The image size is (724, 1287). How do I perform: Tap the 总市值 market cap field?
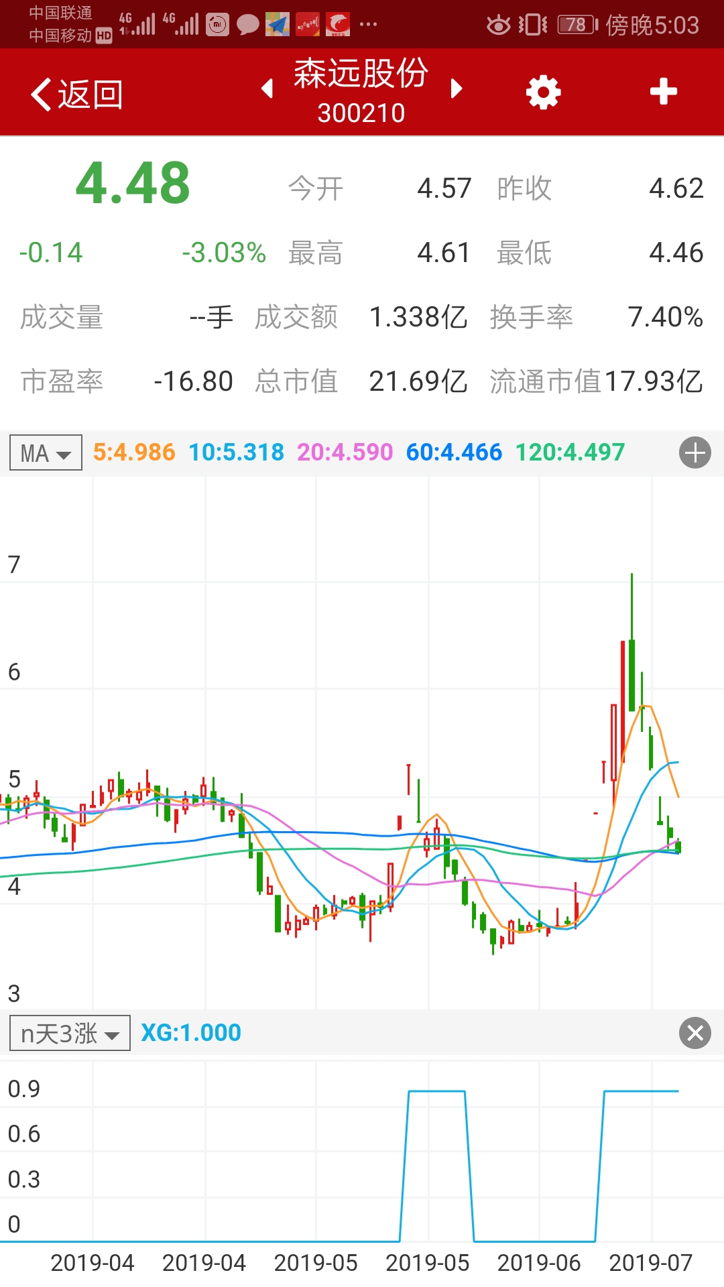tap(296, 381)
